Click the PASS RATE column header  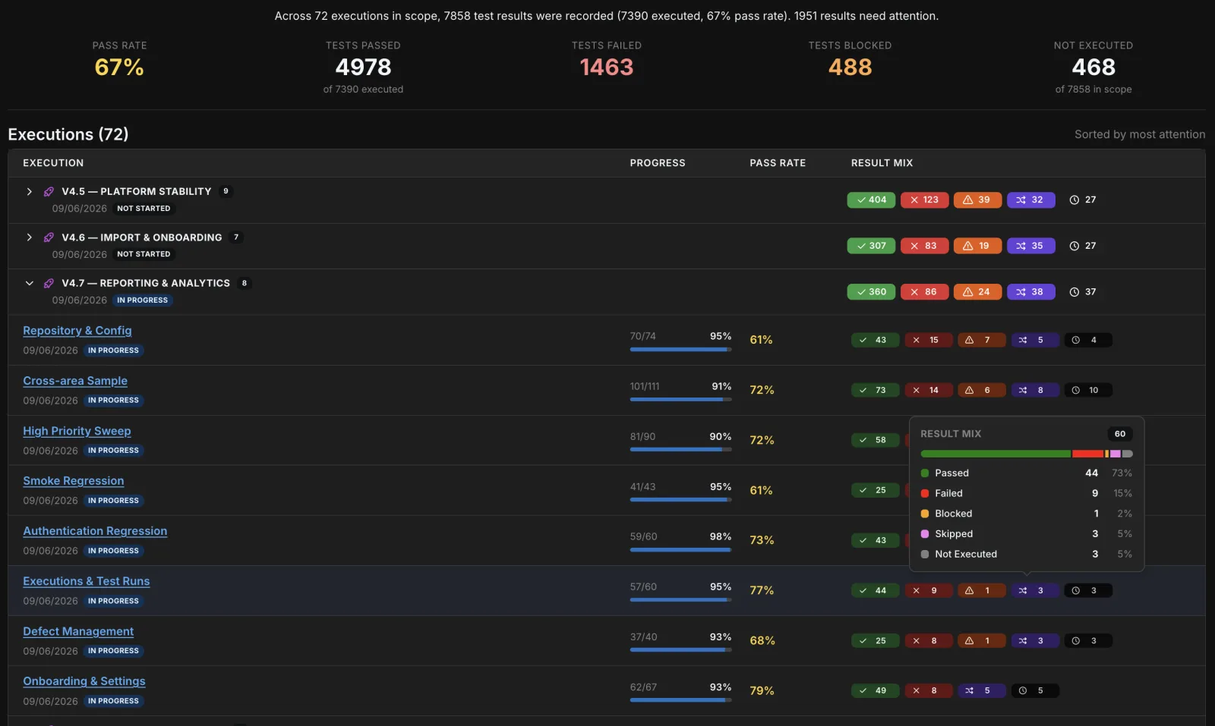[778, 163]
